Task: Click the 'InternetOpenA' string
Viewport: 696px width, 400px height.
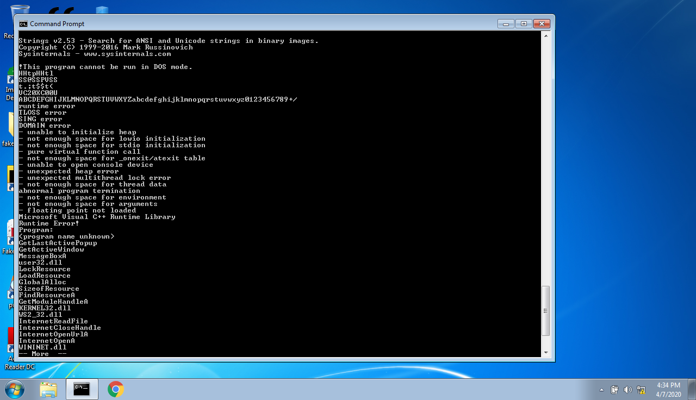Action: 47,341
